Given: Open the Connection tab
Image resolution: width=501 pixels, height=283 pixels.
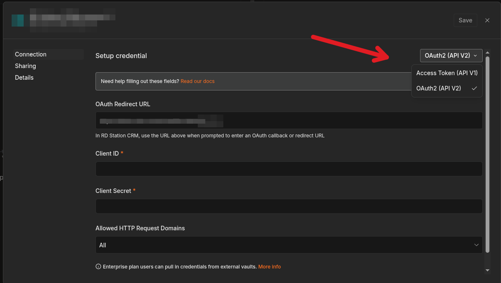Looking at the screenshot, I should tap(48, 54).
